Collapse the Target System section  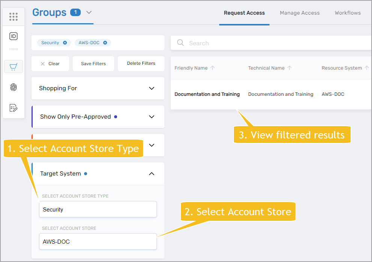(152, 174)
